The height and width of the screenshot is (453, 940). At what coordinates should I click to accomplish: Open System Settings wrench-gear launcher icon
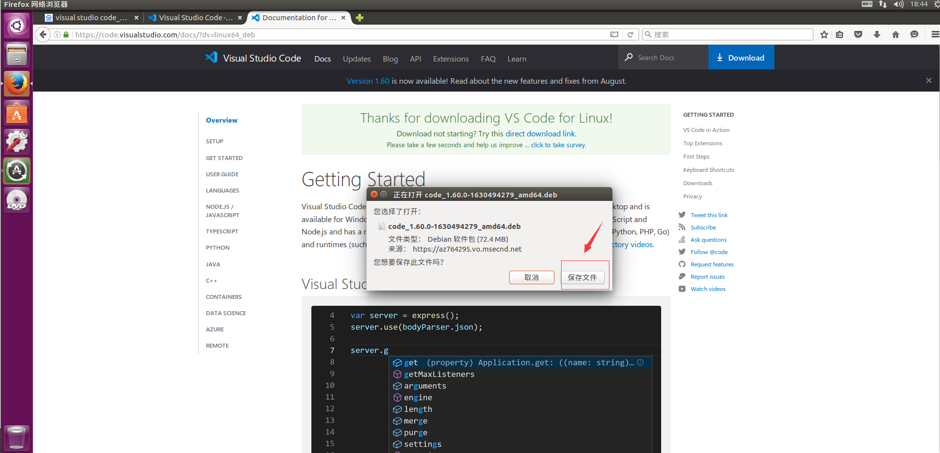[x=17, y=141]
